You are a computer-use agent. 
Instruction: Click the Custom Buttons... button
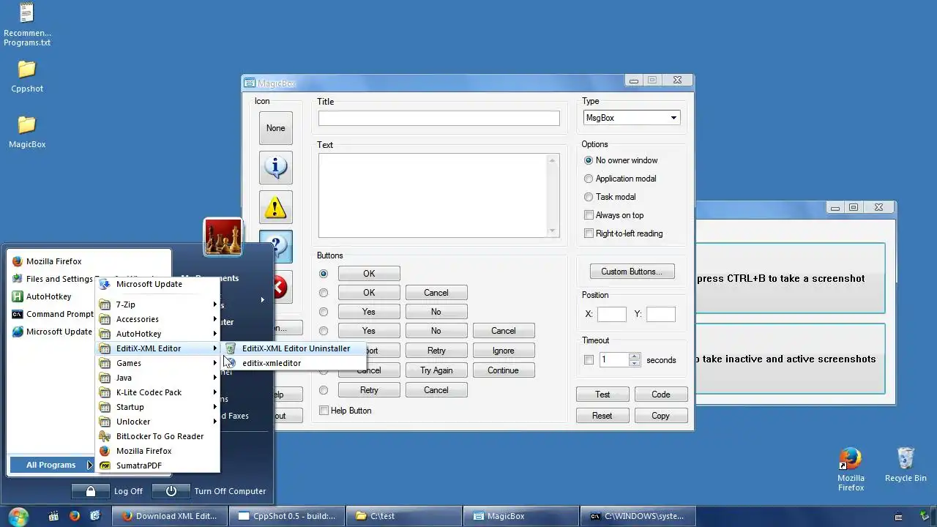(632, 272)
